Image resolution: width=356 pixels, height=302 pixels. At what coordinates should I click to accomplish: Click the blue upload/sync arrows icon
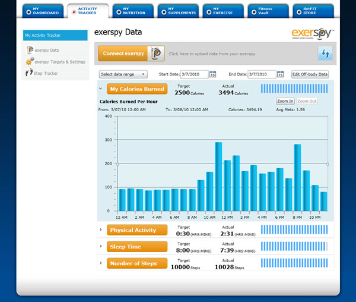(325, 54)
